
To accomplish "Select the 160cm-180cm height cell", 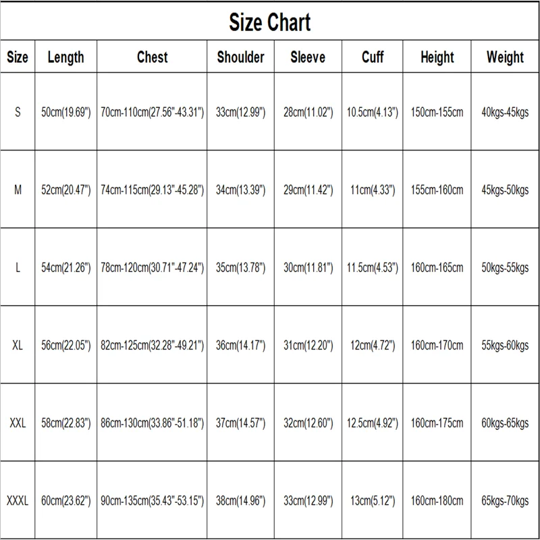I will (437, 502).
